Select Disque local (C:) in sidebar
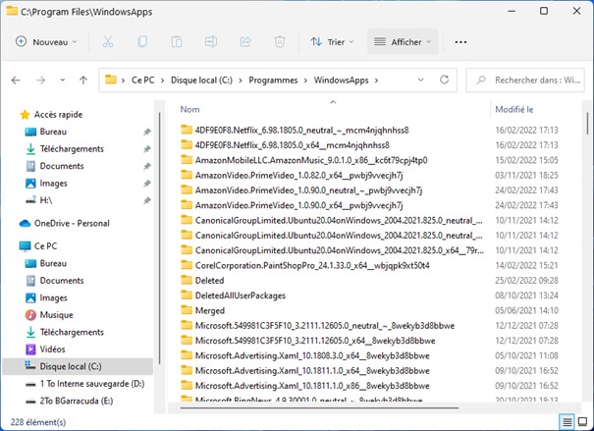Image resolution: width=594 pixels, height=431 pixels. [x=78, y=366]
